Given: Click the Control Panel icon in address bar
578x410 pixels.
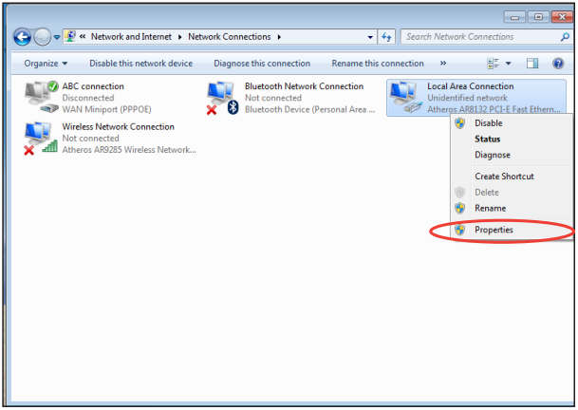Looking at the screenshot, I should (69, 36).
